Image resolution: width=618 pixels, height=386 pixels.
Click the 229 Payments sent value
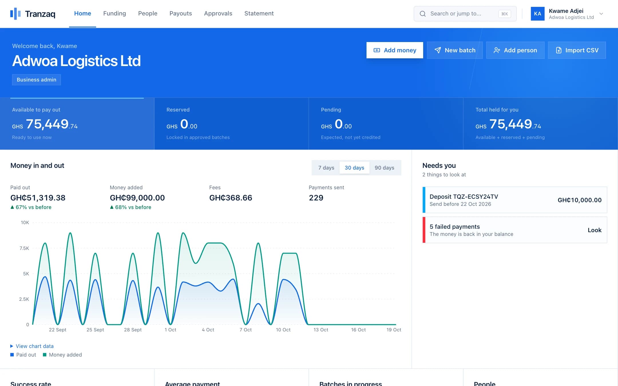(x=316, y=198)
